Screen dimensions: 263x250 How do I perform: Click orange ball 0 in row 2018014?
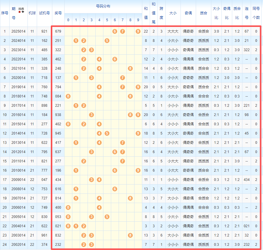68,96
